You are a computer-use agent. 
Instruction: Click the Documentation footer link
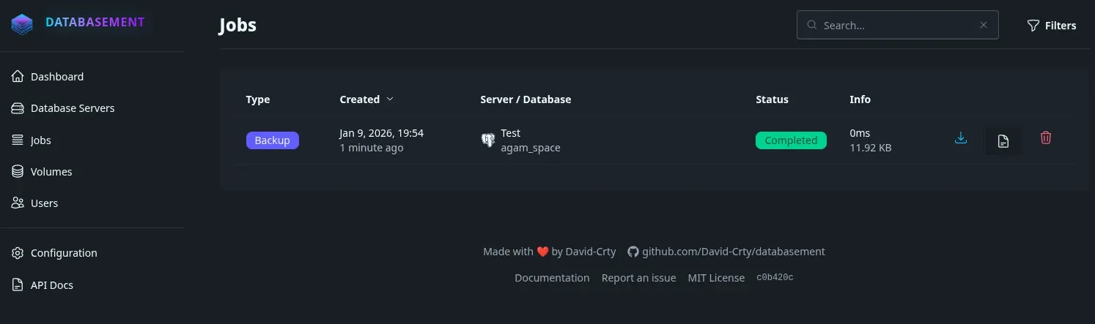pyautogui.click(x=552, y=278)
